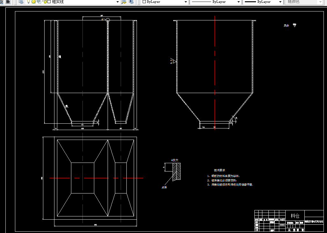
Task: Click the ByLayer color swatch square
Action: (x=144, y=2)
